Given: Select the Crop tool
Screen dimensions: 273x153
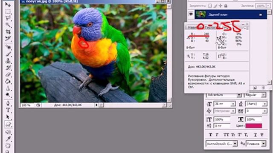Looking at the screenshot, I should coord(8,31).
